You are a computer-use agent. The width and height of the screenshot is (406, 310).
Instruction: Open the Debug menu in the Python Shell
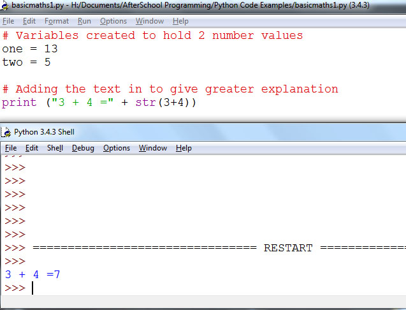[x=83, y=148]
